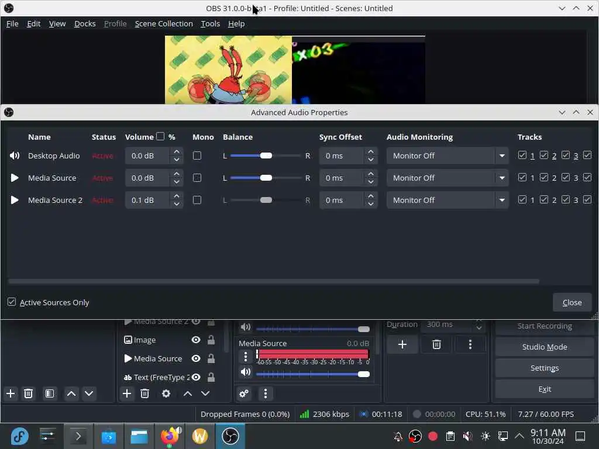
Task: Open Media Source 2 monitoring dropdown
Action: [x=447, y=200]
